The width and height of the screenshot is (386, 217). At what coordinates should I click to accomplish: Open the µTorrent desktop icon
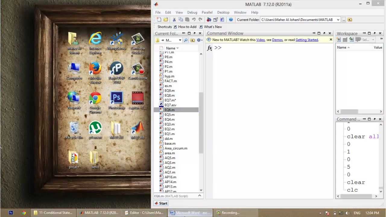pyautogui.click(x=95, y=130)
